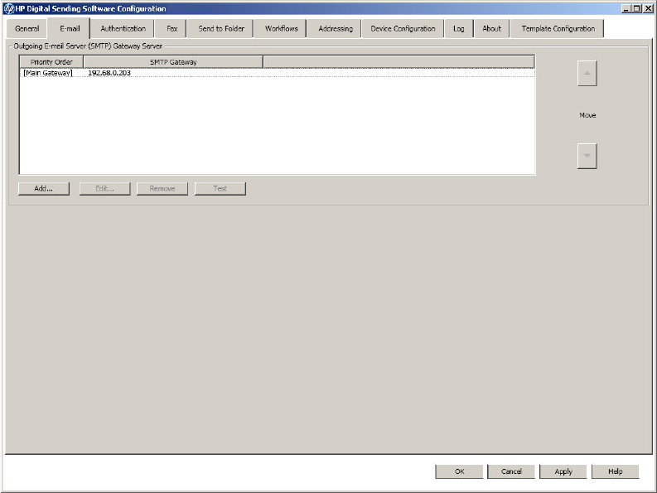Select the E-mail tab
This screenshot has width=657, height=493.
(70, 28)
